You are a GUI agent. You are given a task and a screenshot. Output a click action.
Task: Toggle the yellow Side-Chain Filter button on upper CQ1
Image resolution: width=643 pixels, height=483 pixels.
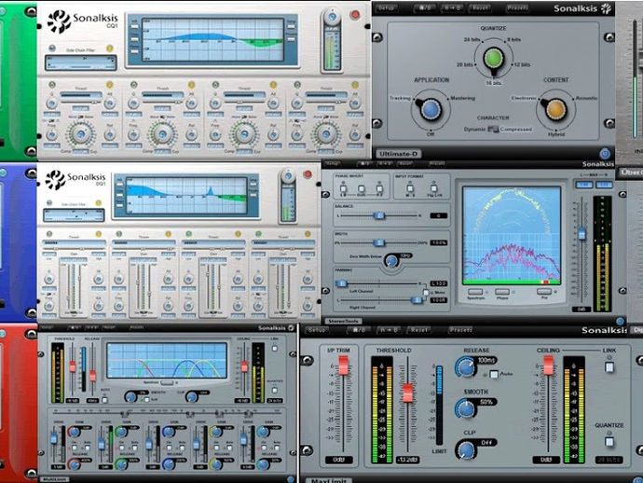(109, 48)
